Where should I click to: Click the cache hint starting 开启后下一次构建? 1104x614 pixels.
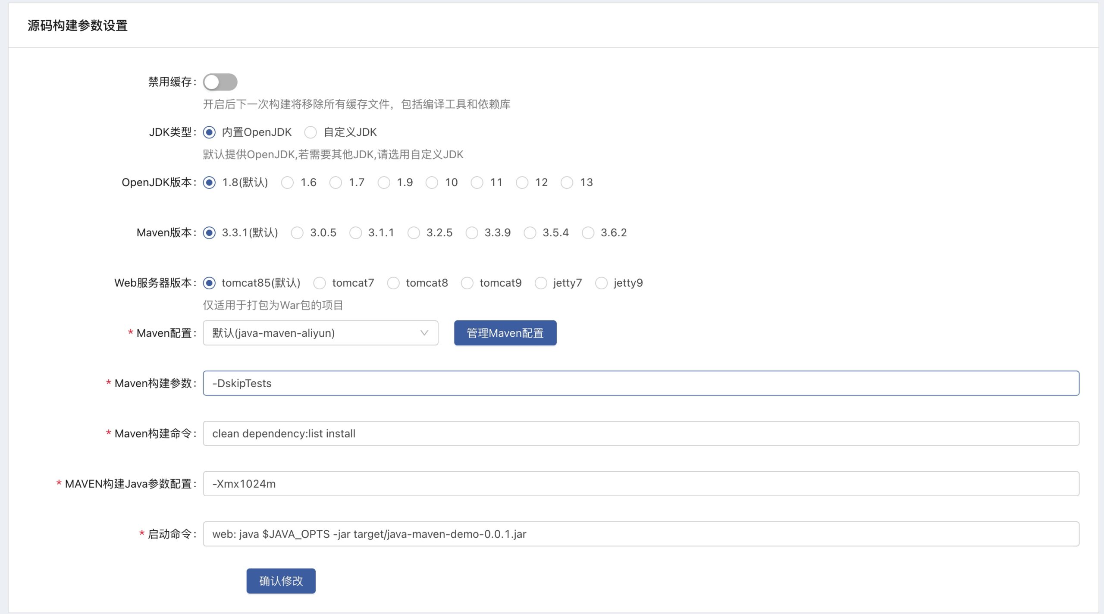(x=357, y=104)
